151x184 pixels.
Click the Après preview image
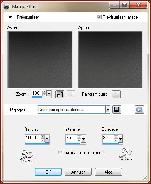[x=110, y=60]
